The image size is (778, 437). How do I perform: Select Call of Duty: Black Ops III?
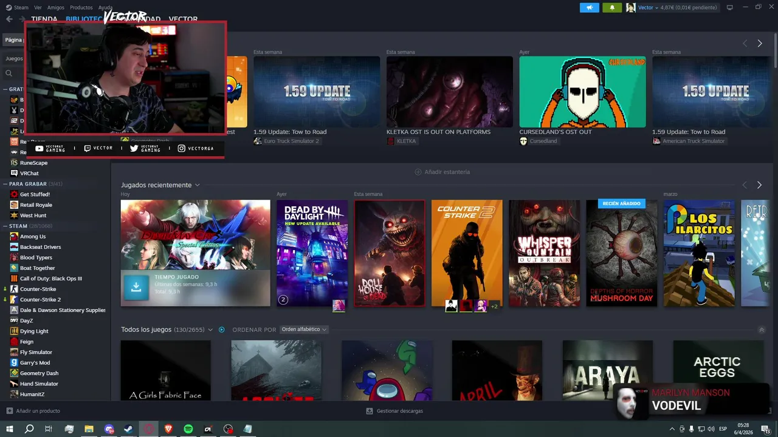click(x=50, y=279)
